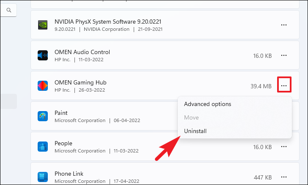Click the NVIDIA PhysX System Software 9.20.0221 title
Image resolution: width=308 pixels, height=185 pixels.
(x=108, y=22)
